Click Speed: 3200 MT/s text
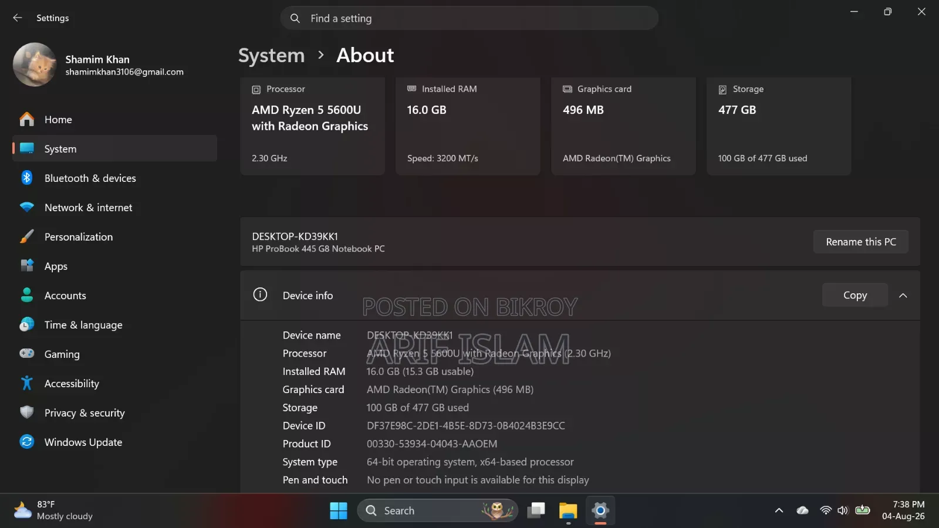 tap(443, 158)
